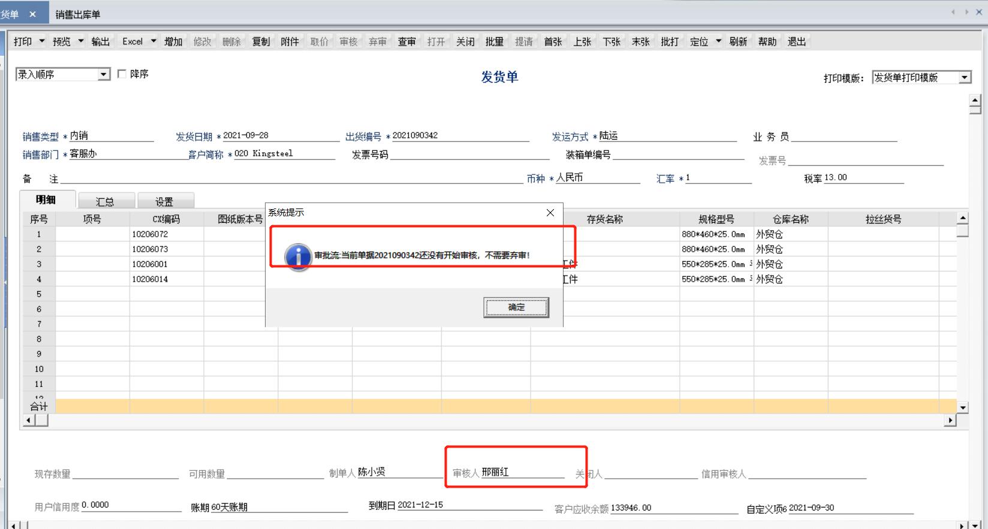Click the 账期 field 60天账期
This screenshot has height=529, width=988.
279,507
